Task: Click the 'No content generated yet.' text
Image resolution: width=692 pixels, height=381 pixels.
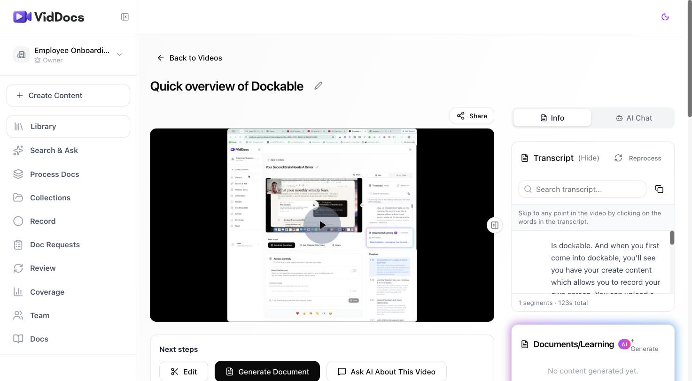Action: tap(593, 371)
